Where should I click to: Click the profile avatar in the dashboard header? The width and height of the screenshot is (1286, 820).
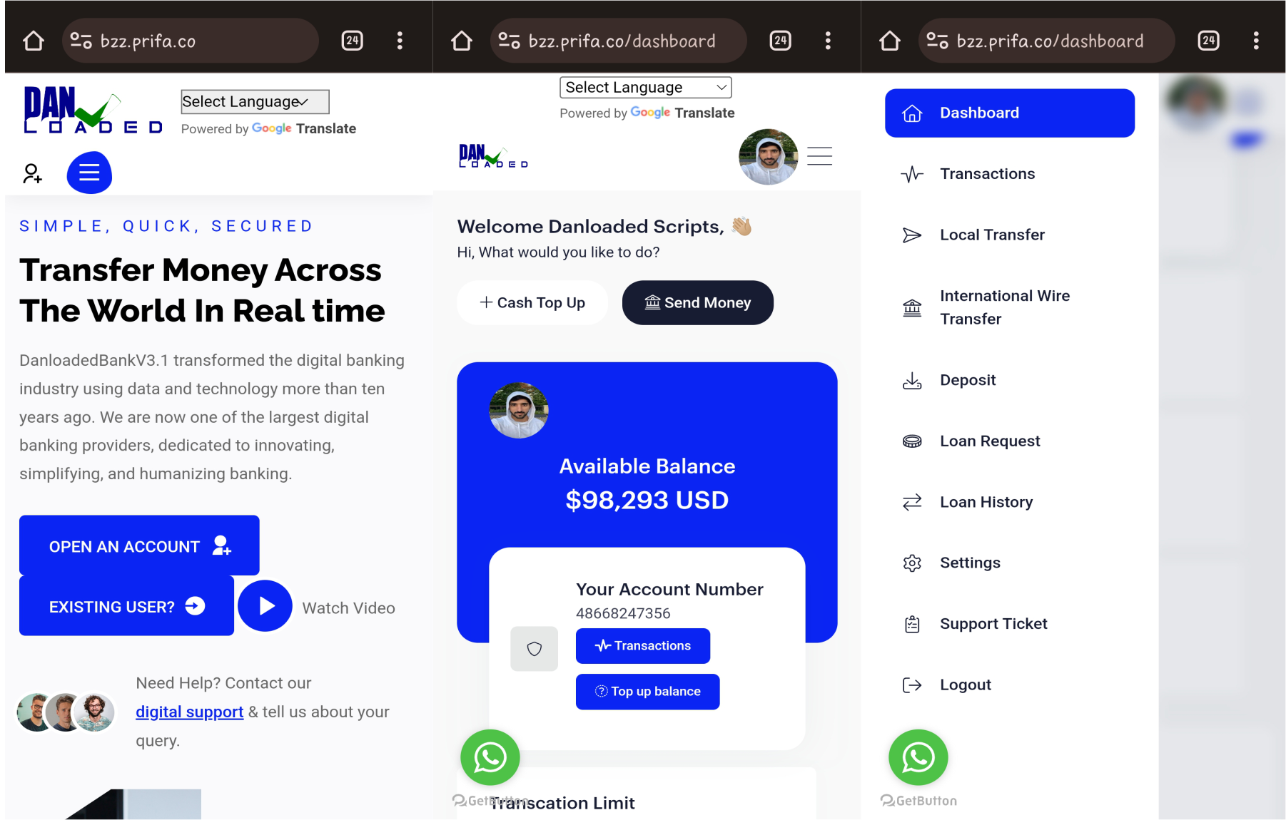769,157
